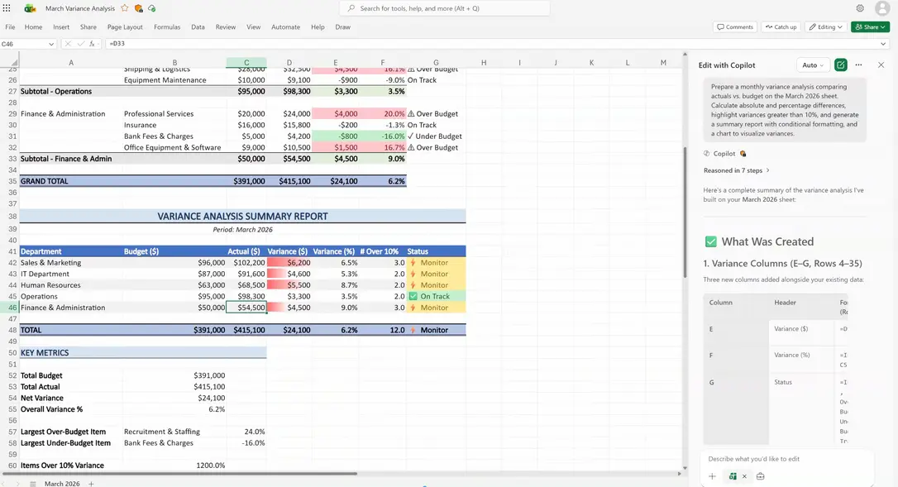898x487 pixels.
Task: Open the Editing mode dropdown
Action: click(x=826, y=27)
